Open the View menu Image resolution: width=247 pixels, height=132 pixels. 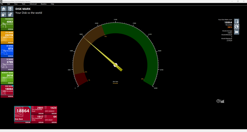[16, 4]
